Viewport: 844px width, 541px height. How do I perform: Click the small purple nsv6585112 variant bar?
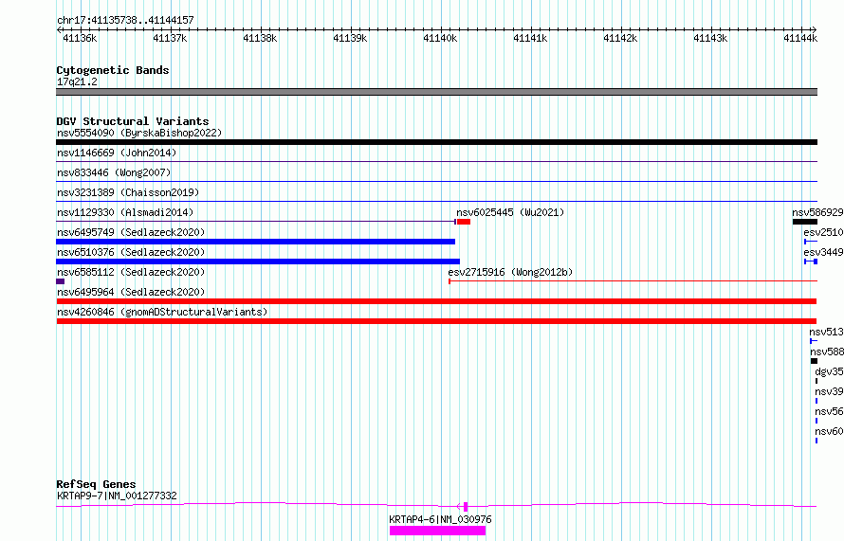[61, 281]
